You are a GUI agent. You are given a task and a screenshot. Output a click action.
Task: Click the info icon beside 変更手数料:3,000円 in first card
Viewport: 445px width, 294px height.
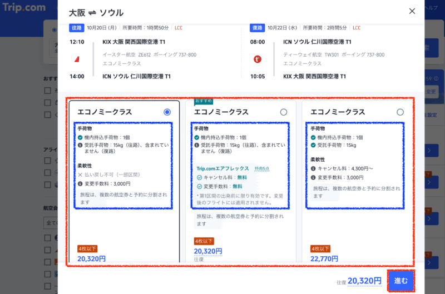(x=80, y=184)
